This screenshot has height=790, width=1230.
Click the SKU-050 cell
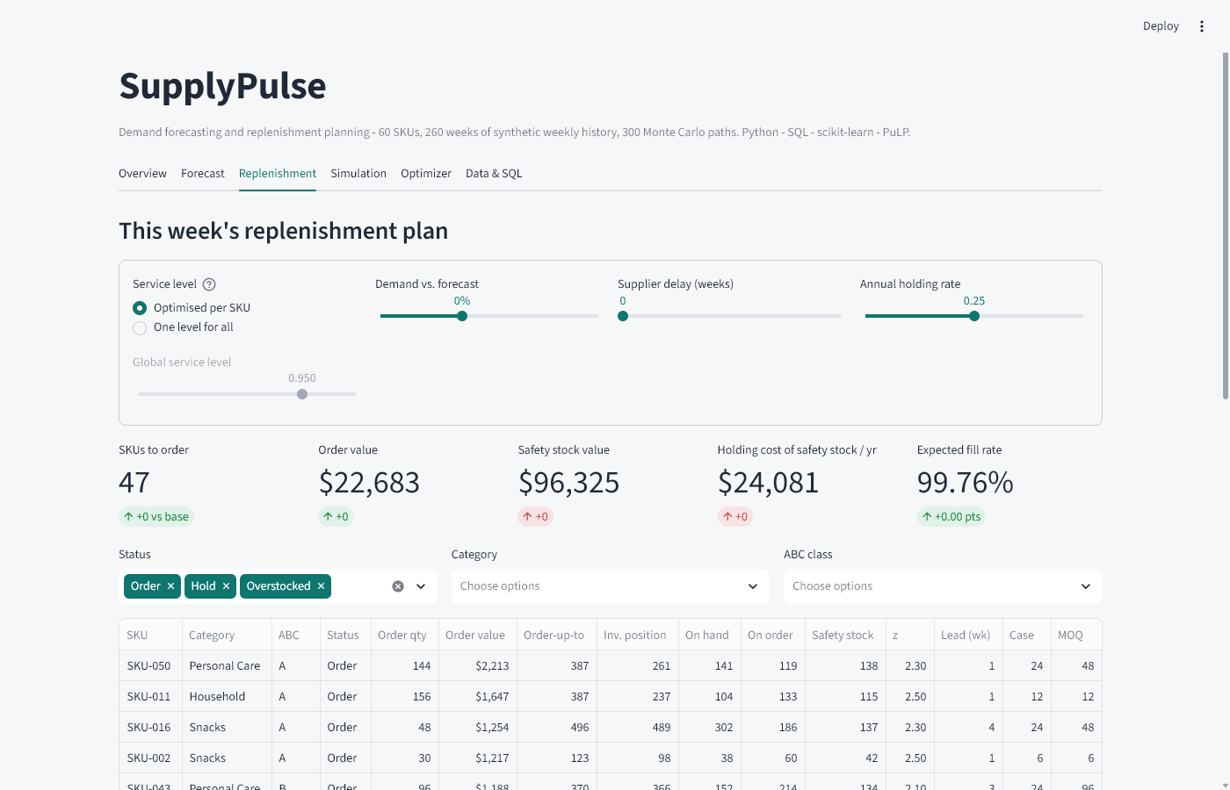point(150,665)
